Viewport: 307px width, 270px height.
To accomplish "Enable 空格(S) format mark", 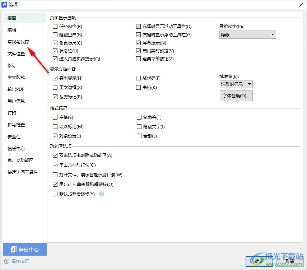I will [x=55, y=117].
